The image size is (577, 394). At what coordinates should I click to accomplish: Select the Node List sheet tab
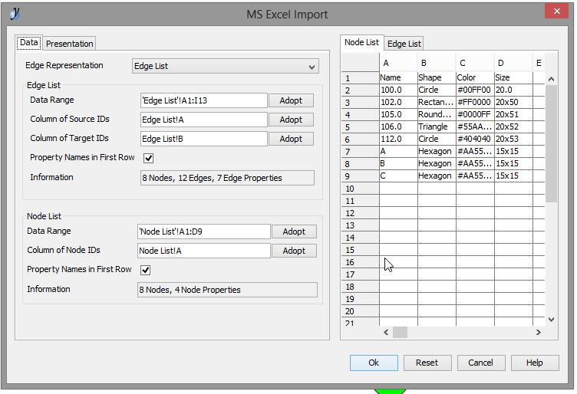pyautogui.click(x=361, y=43)
